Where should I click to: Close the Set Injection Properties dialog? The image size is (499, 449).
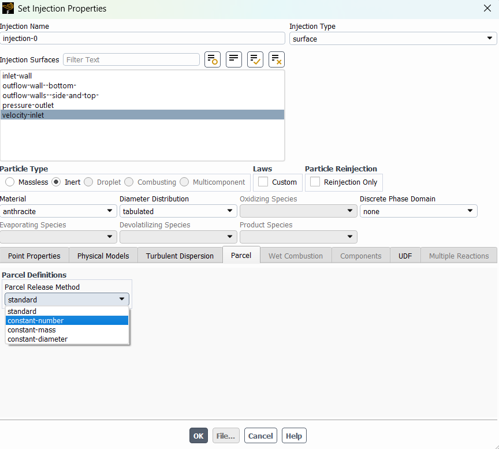487,8
